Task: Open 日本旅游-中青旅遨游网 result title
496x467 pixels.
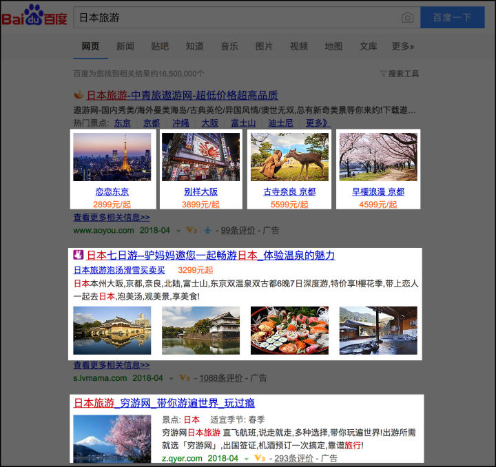Action: pyautogui.click(x=182, y=95)
